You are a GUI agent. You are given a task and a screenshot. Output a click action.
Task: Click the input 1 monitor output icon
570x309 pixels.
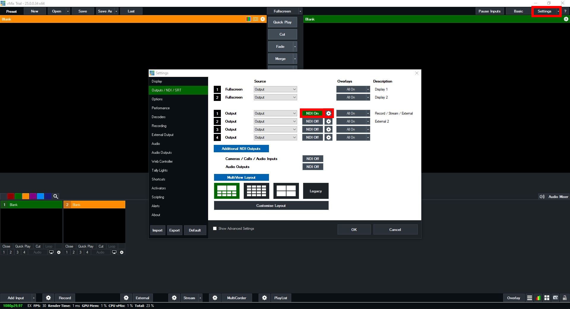[51, 252]
